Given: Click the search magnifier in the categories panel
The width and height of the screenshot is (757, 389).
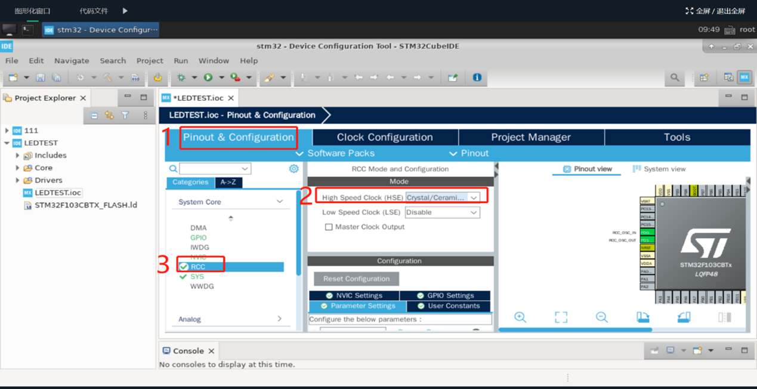Looking at the screenshot, I should (x=173, y=169).
